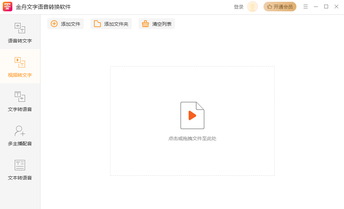The width and height of the screenshot is (344, 209).
Task: Click the video file icon in drop zone
Action: click(x=192, y=115)
